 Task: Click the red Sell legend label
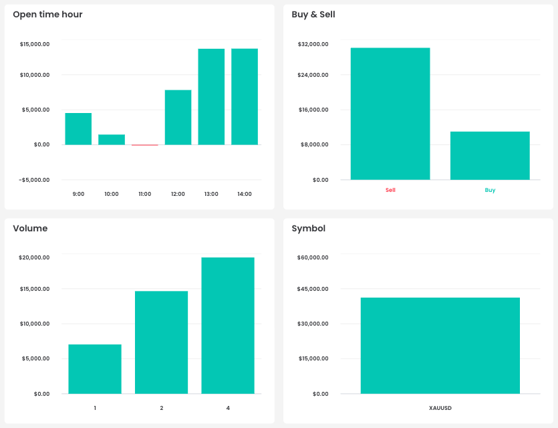tap(390, 190)
